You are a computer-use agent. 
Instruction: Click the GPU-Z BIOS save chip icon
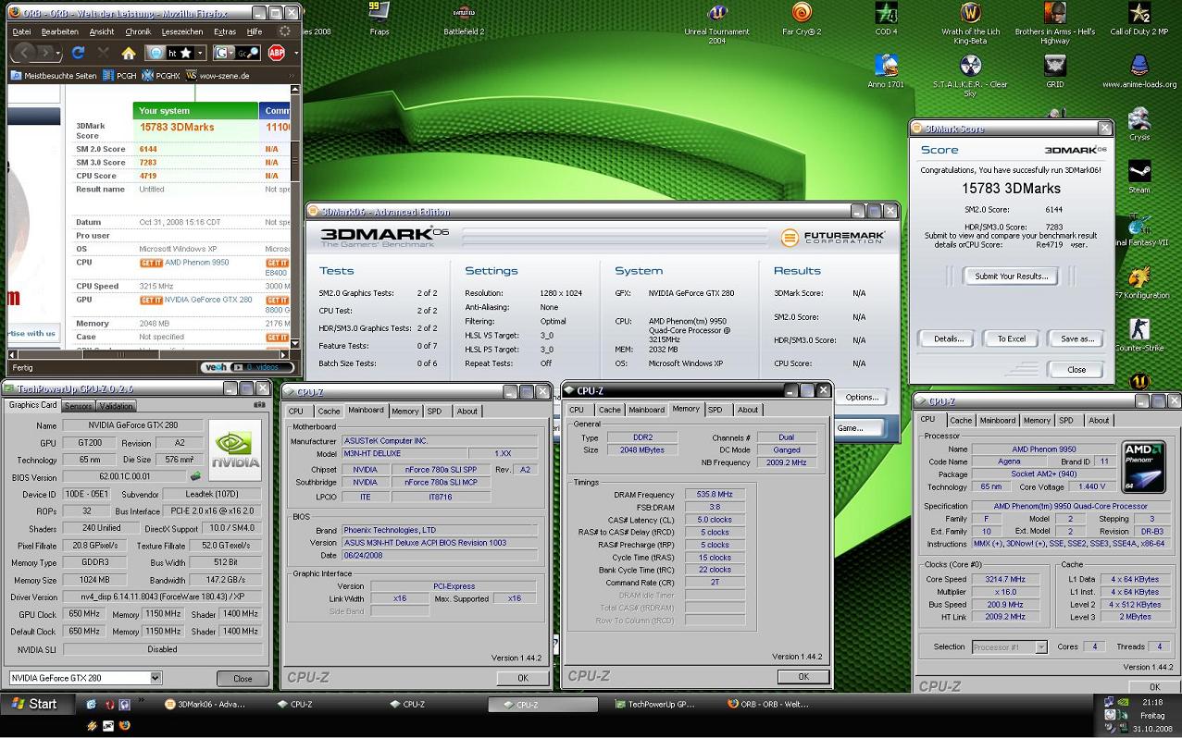pos(195,477)
